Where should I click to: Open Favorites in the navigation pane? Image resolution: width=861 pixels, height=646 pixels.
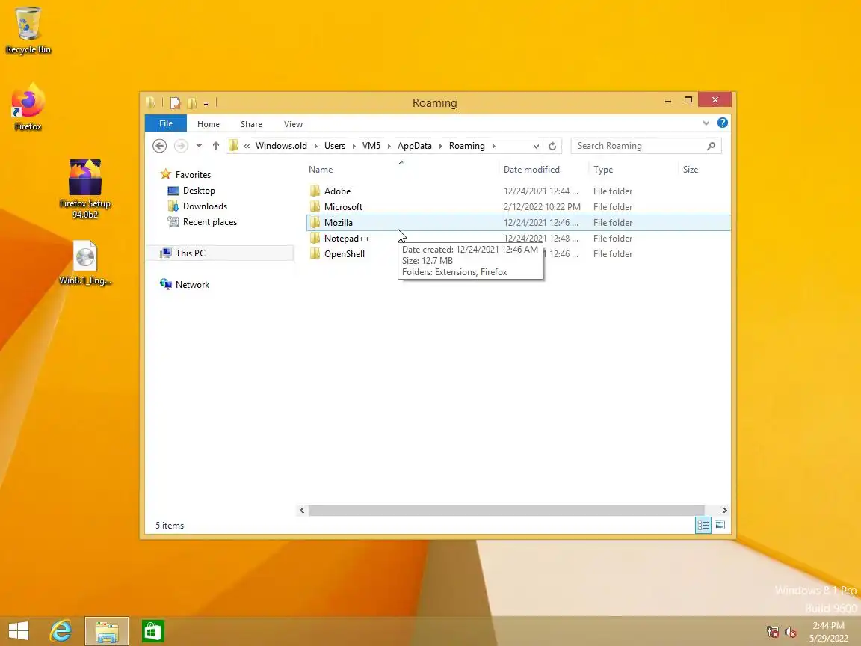coord(193,175)
